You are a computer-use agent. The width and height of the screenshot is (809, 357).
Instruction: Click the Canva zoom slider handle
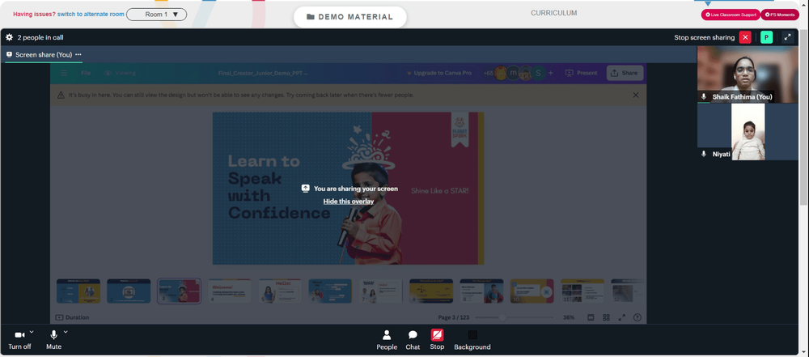[502, 317]
